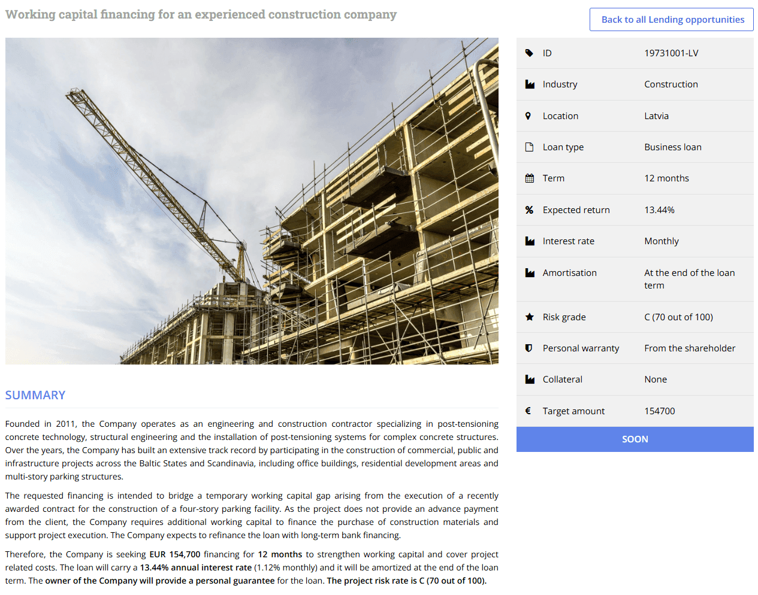
Task: Click the Collateral label
Action: tap(563, 380)
